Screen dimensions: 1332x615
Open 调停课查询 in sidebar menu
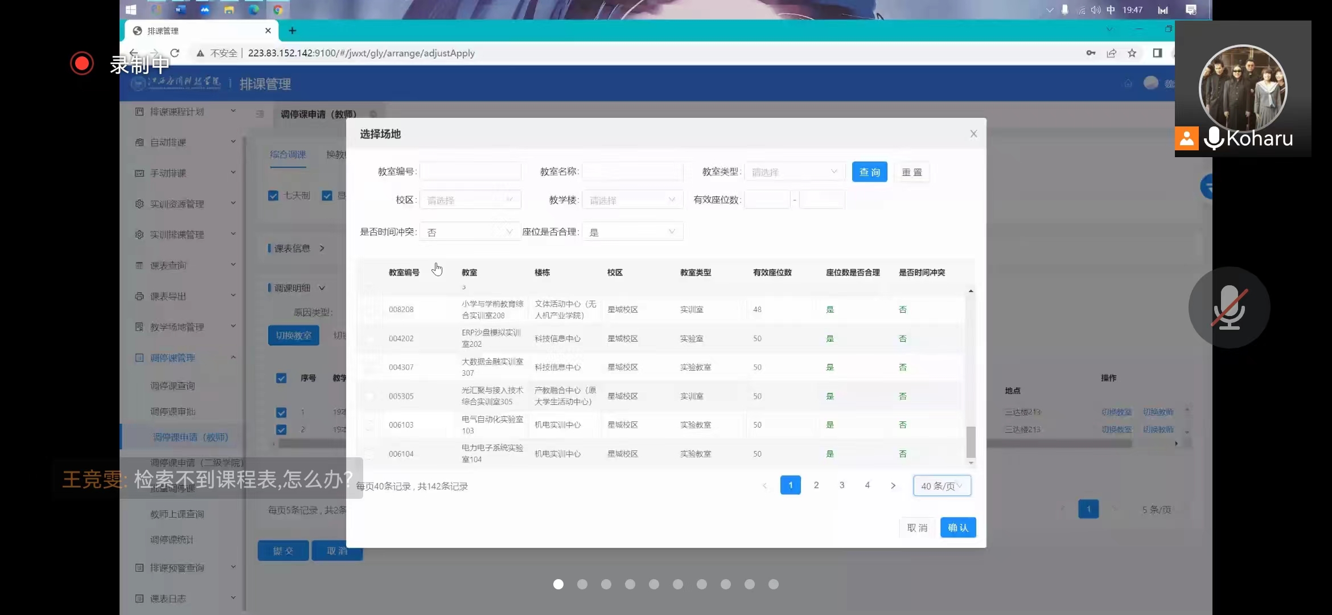[x=172, y=386]
